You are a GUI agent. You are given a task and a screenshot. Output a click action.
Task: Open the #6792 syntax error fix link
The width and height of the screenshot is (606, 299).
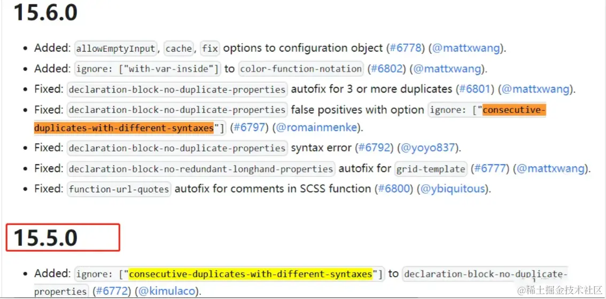pyautogui.click(x=374, y=148)
